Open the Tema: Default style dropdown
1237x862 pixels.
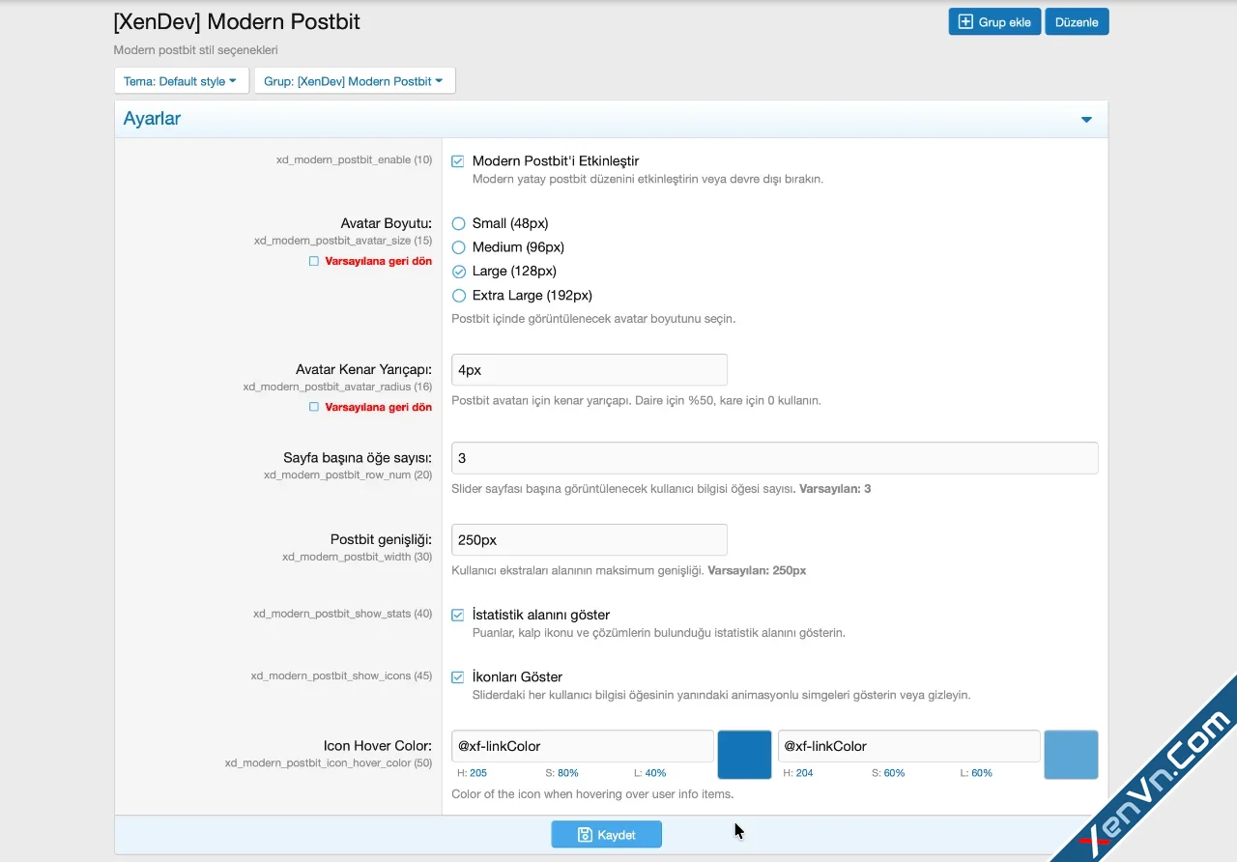(x=181, y=81)
